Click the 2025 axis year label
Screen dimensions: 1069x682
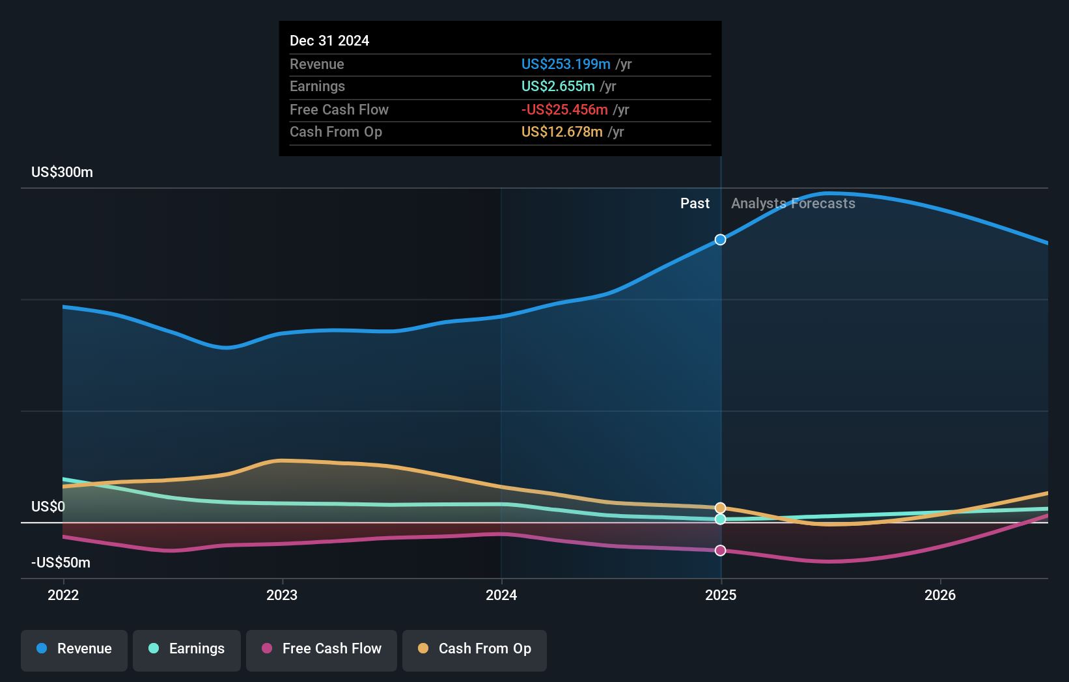click(720, 594)
